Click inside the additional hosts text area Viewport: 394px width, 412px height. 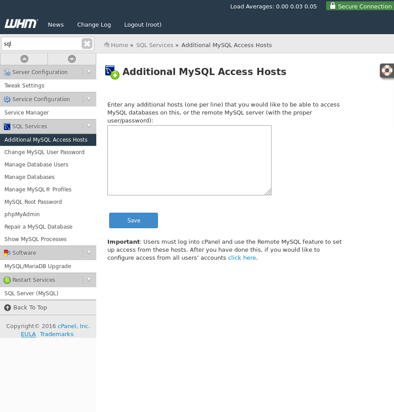pyautogui.click(x=189, y=160)
